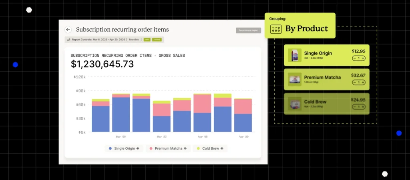Toggle Premium Matcha series visibility eye
Screen dimensions: 410x180
185,148
